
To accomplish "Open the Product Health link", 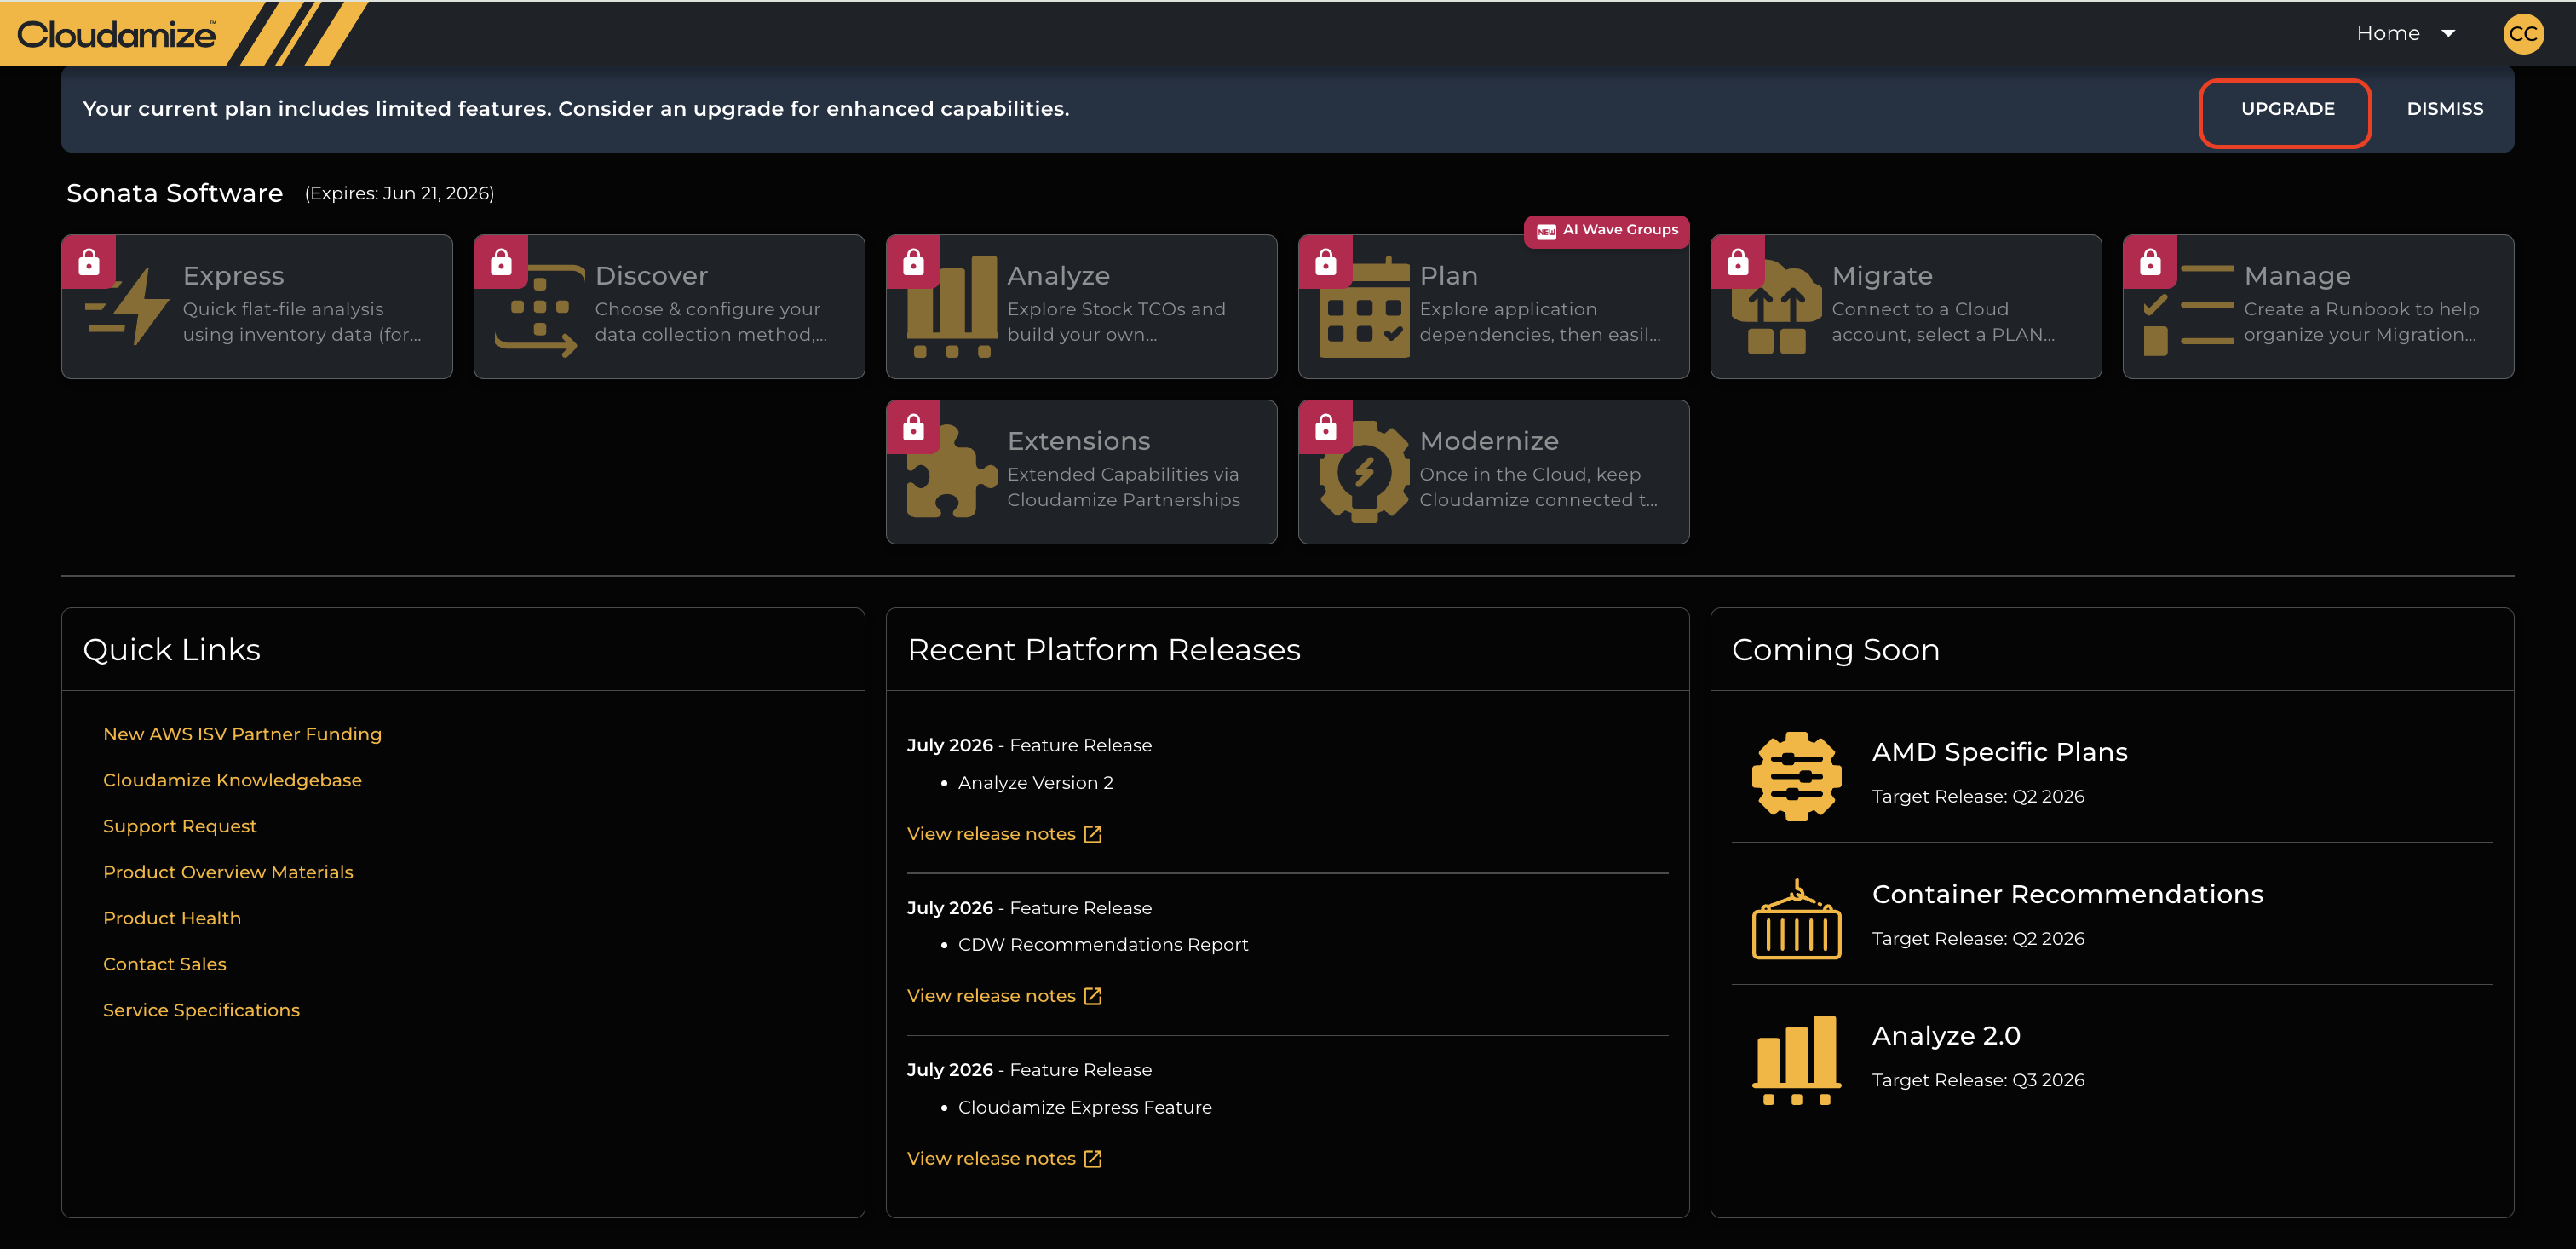I will (x=172, y=918).
